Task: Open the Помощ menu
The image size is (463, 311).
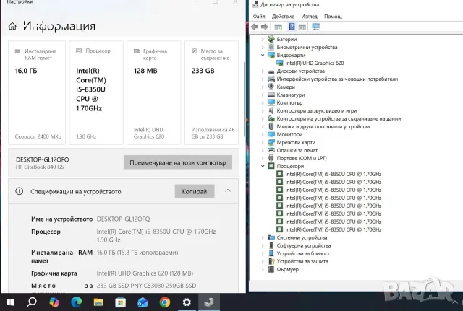Action: (x=333, y=17)
